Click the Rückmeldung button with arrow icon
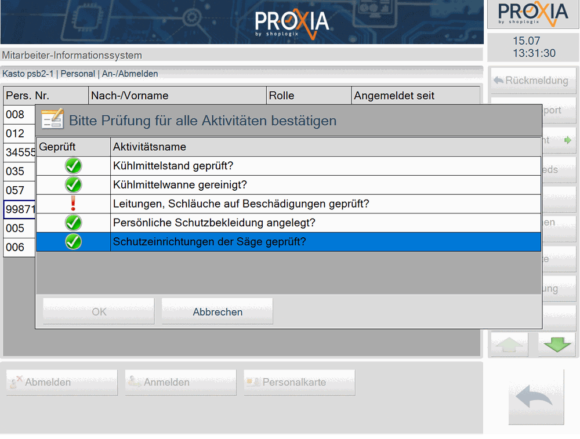Screen dimensions: 580x439 click(533, 80)
